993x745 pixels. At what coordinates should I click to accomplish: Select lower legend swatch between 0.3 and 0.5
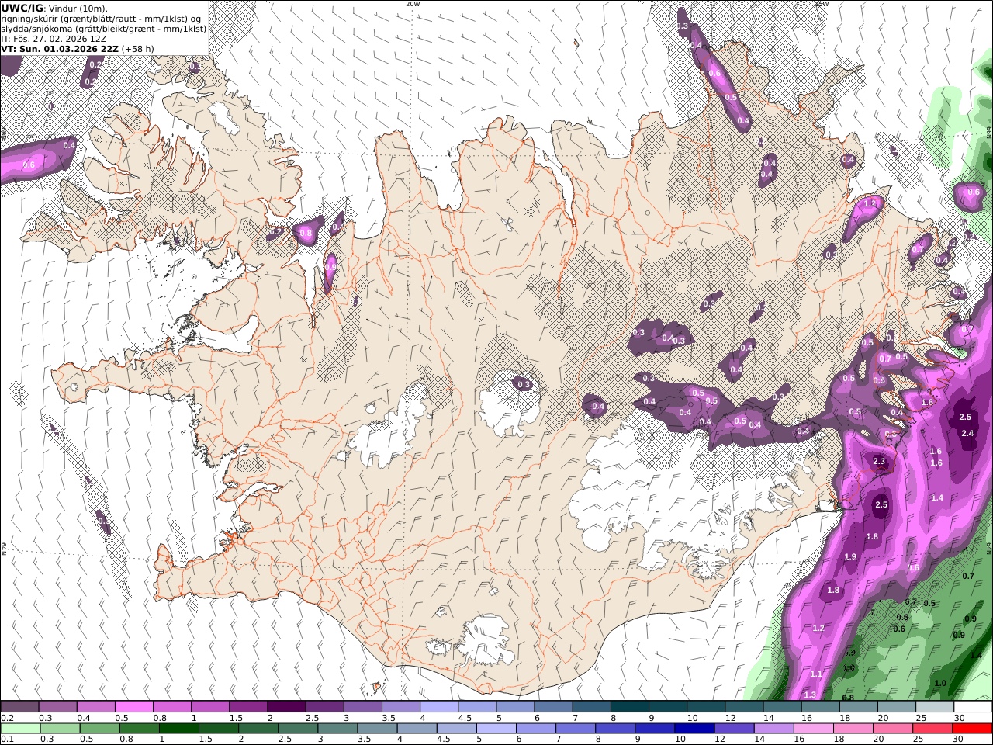point(60,729)
